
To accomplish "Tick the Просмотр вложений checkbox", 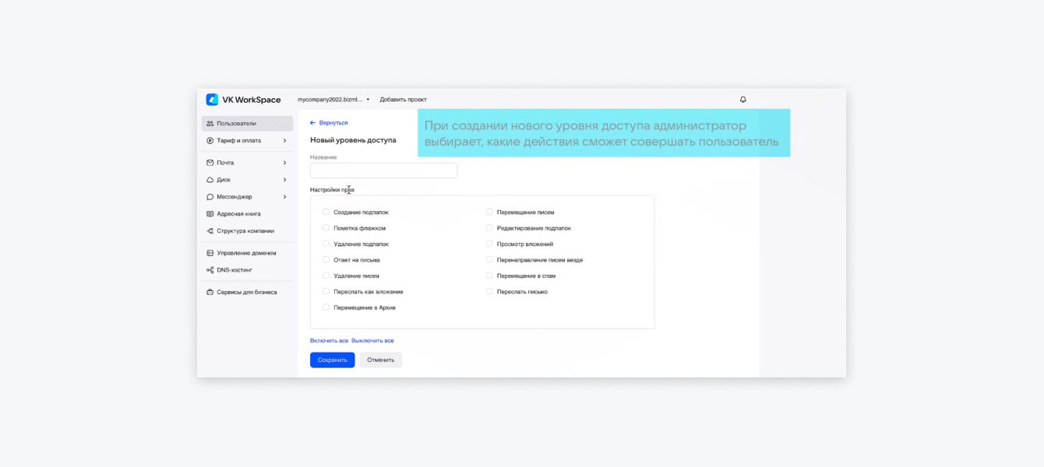I will [x=489, y=244].
